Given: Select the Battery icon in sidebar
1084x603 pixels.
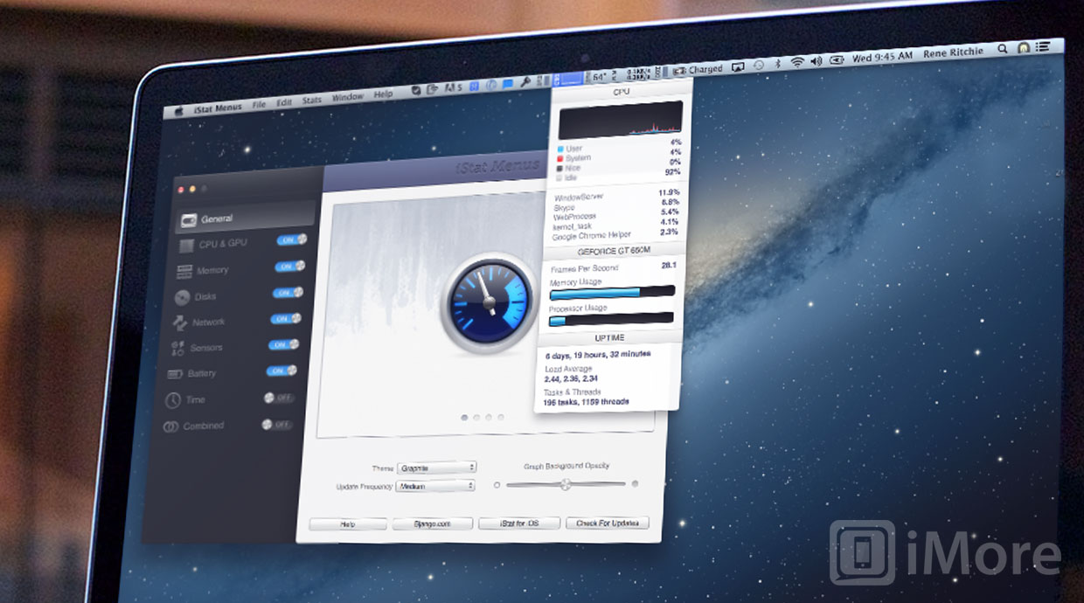Looking at the screenshot, I should (175, 374).
